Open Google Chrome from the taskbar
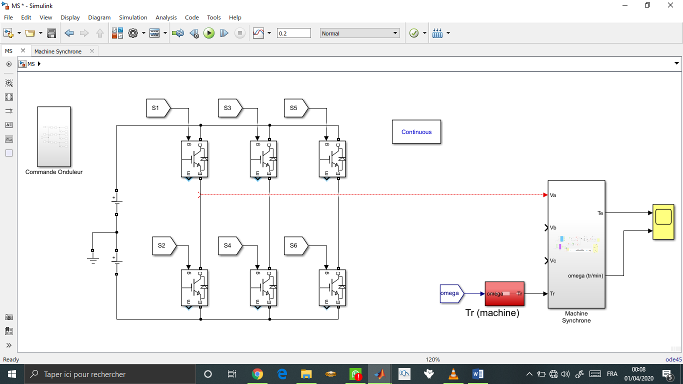This screenshot has height=384, width=683. pyautogui.click(x=257, y=374)
